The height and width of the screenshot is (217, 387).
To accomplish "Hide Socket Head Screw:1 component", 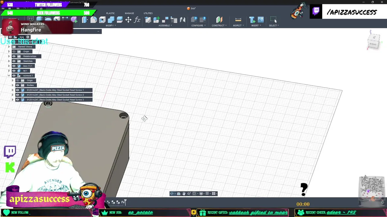I will (x=18, y=90).
